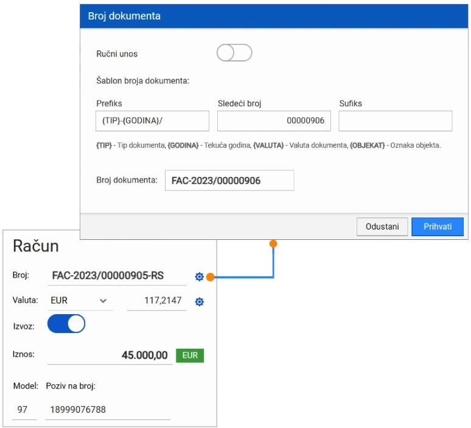Open exchange rate settings gear beside Valuta
The height and width of the screenshot is (428, 471).
tap(199, 301)
